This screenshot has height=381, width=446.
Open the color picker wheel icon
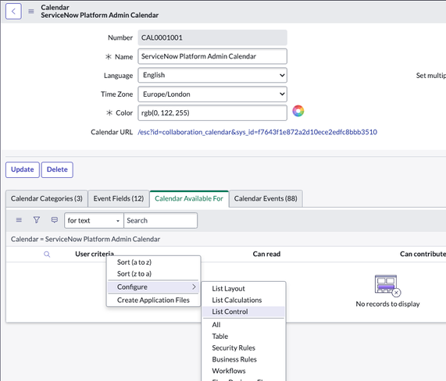point(298,111)
